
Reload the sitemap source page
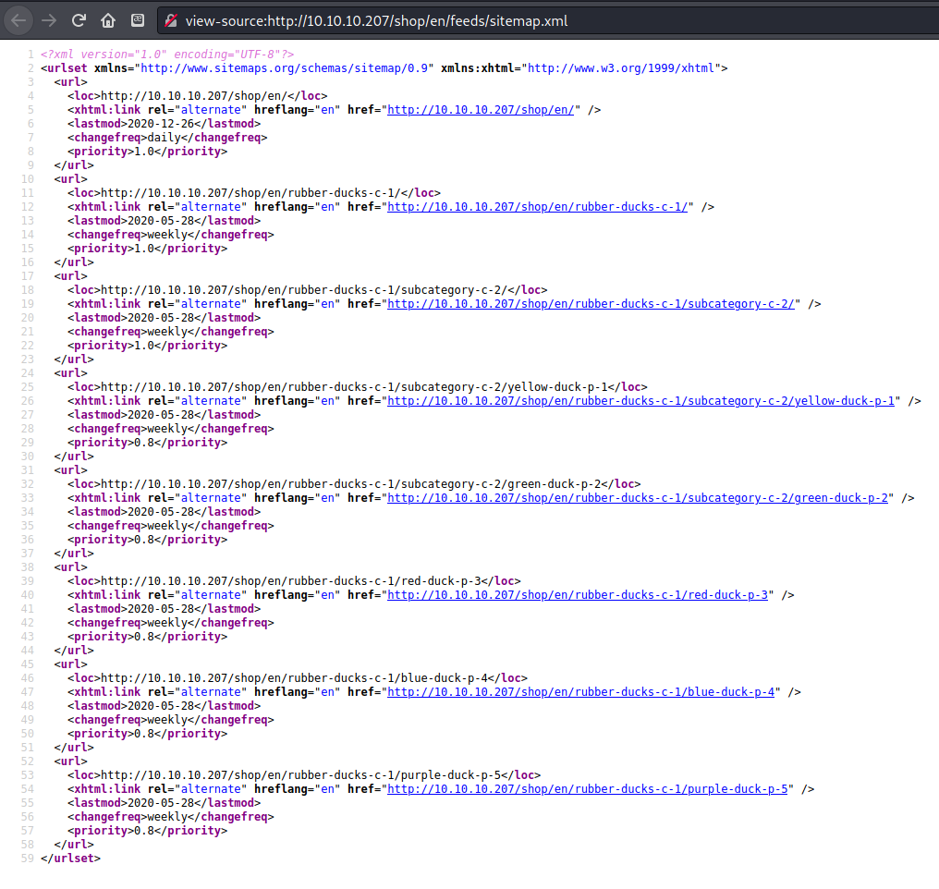(79, 20)
